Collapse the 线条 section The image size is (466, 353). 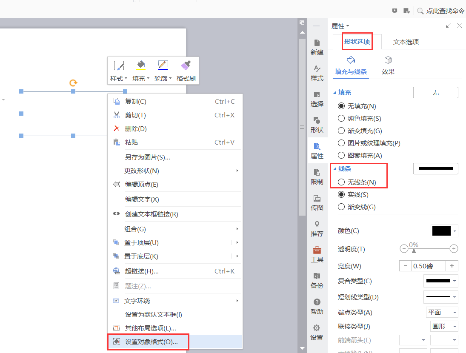334,169
